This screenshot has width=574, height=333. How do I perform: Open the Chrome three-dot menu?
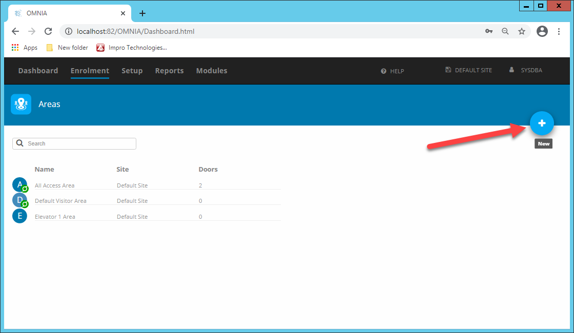click(559, 31)
